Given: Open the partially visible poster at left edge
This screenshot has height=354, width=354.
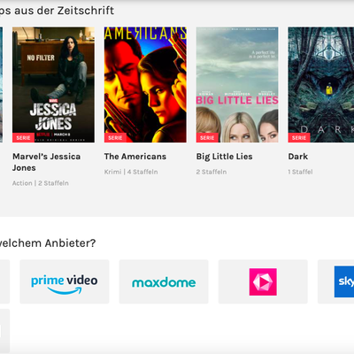Looking at the screenshot, I should [1, 85].
